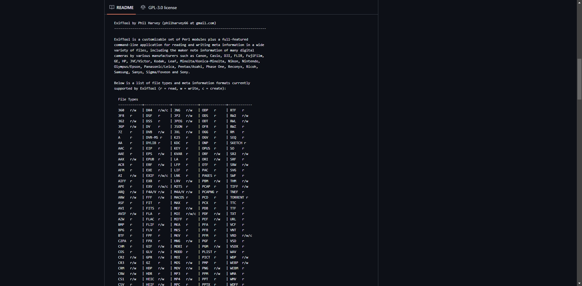Select the 'DVR-MS' file type entry
Screen dimensions: 582x286
coord(152,137)
